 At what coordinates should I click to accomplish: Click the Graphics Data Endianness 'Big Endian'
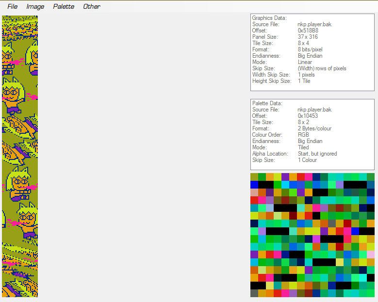(310, 56)
